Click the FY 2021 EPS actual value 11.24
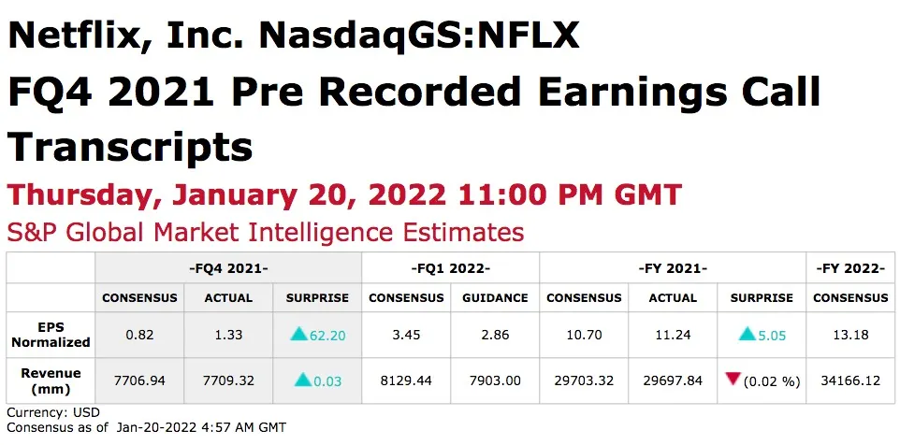Image resolution: width=900 pixels, height=445 pixels. tap(673, 335)
